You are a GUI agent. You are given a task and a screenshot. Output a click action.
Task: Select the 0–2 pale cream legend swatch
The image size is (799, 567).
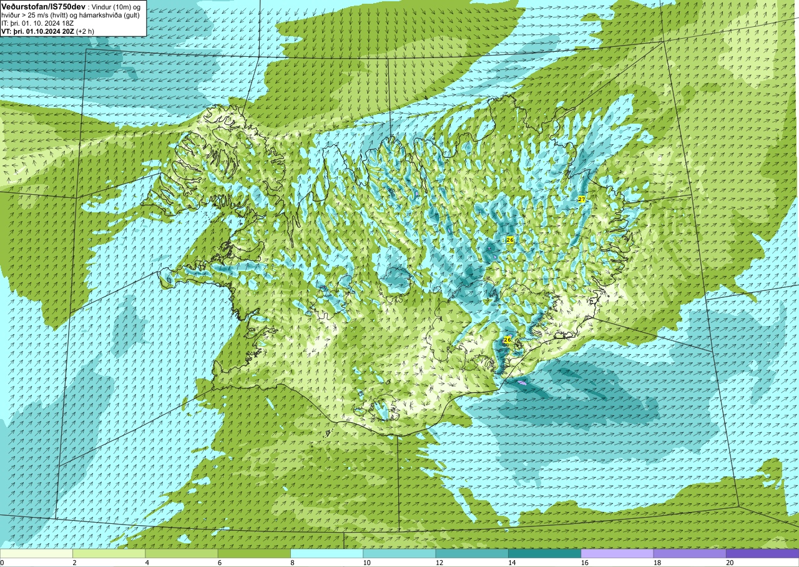click(36, 553)
